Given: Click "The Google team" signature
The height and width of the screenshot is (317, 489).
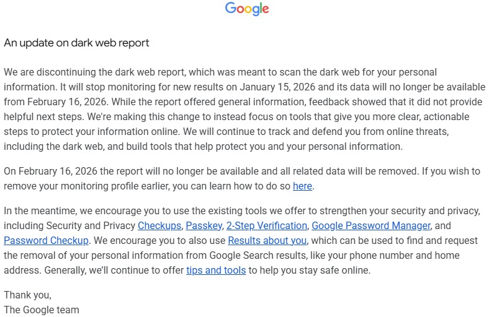Looking at the screenshot, I should tap(42, 310).
